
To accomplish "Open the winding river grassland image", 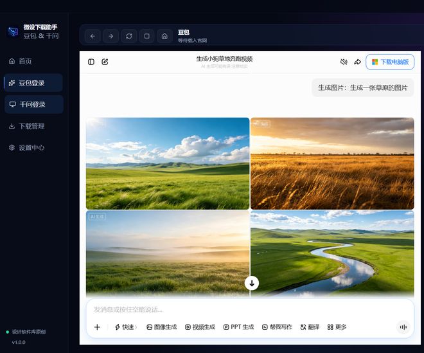I will point(332,253).
